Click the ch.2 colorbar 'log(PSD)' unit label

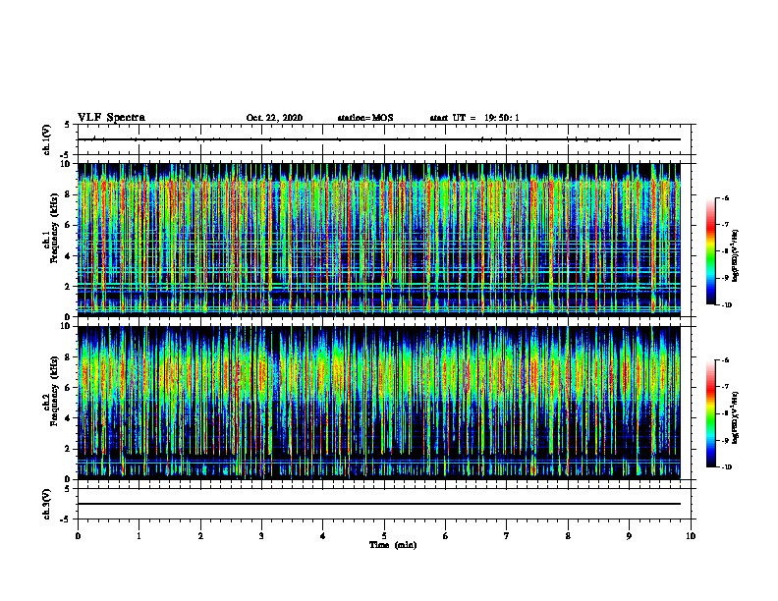(735, 417)
